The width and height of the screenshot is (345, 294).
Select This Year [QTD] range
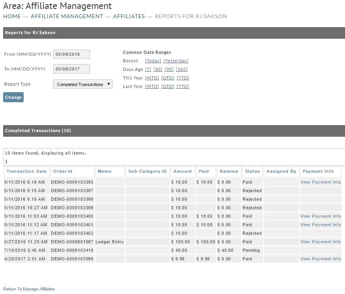click(x=168, y=78)
